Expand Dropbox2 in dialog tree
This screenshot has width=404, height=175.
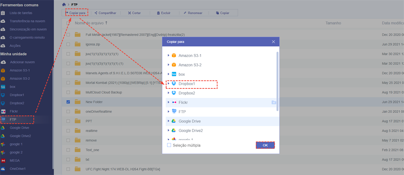pos(168,93)
